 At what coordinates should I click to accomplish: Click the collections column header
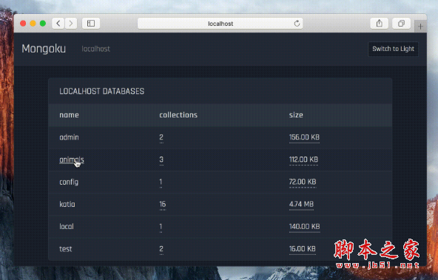pyautogui.click(x=178, y=115)
